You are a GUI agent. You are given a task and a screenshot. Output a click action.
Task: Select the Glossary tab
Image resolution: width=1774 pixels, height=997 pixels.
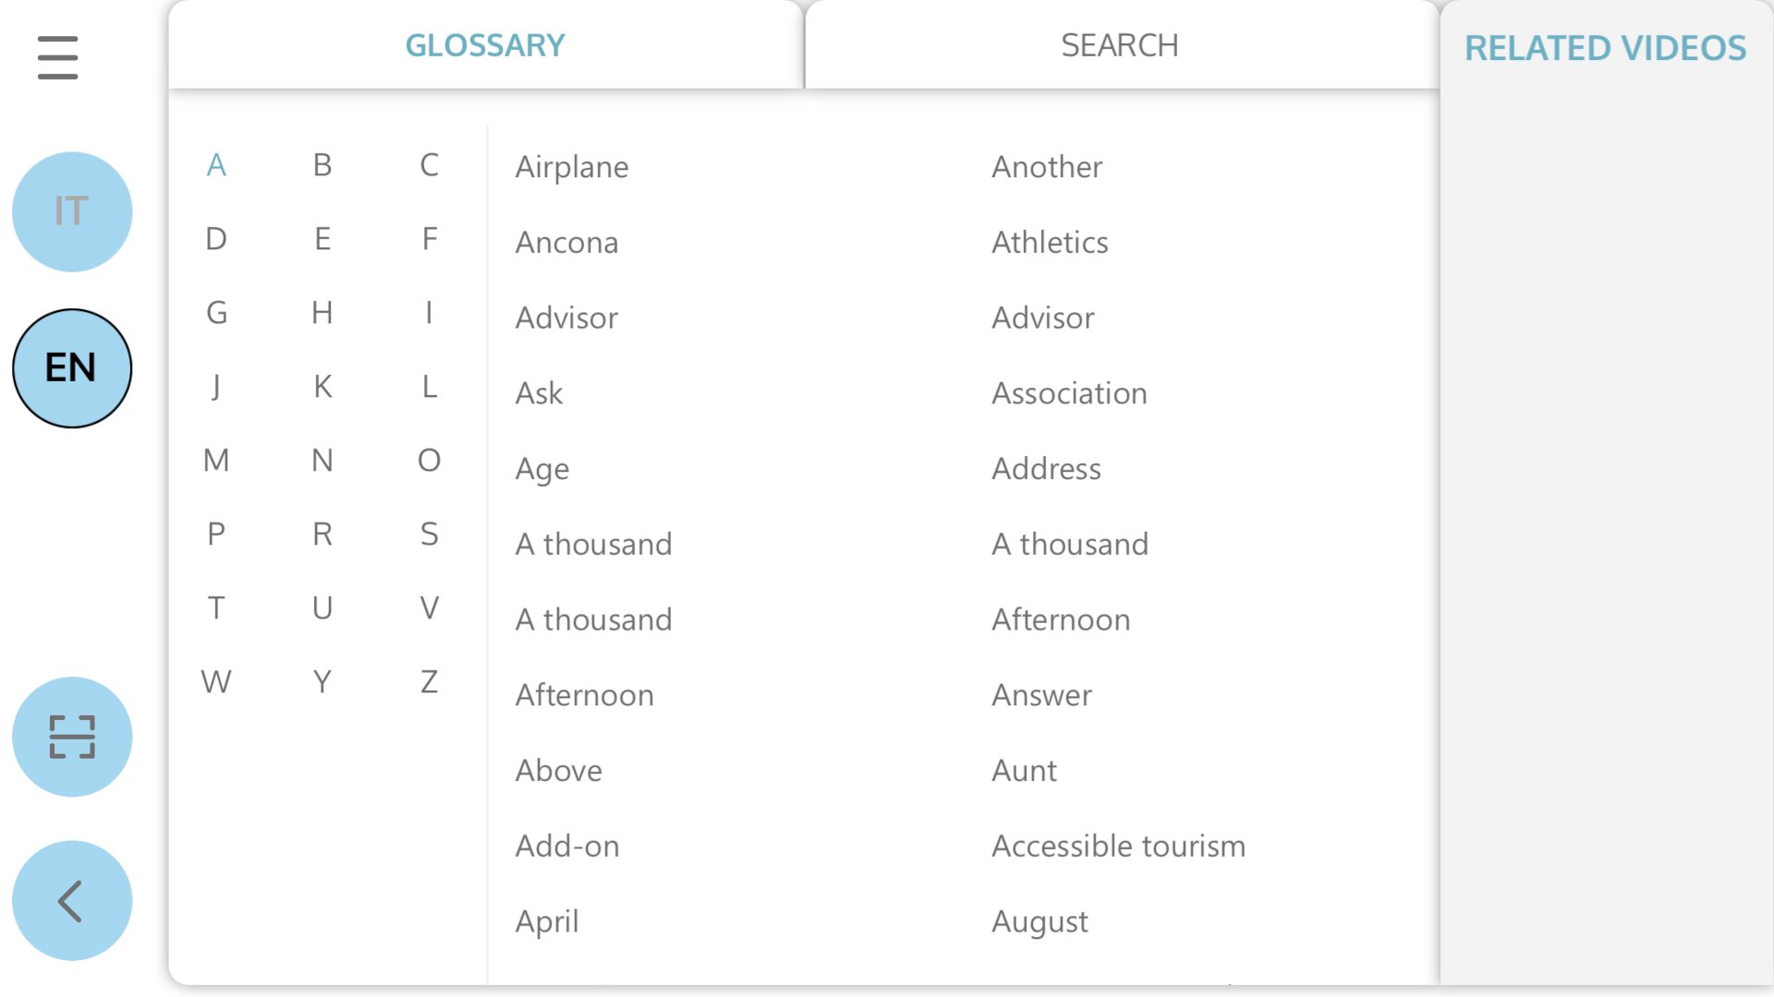click(x=485, y=45)
